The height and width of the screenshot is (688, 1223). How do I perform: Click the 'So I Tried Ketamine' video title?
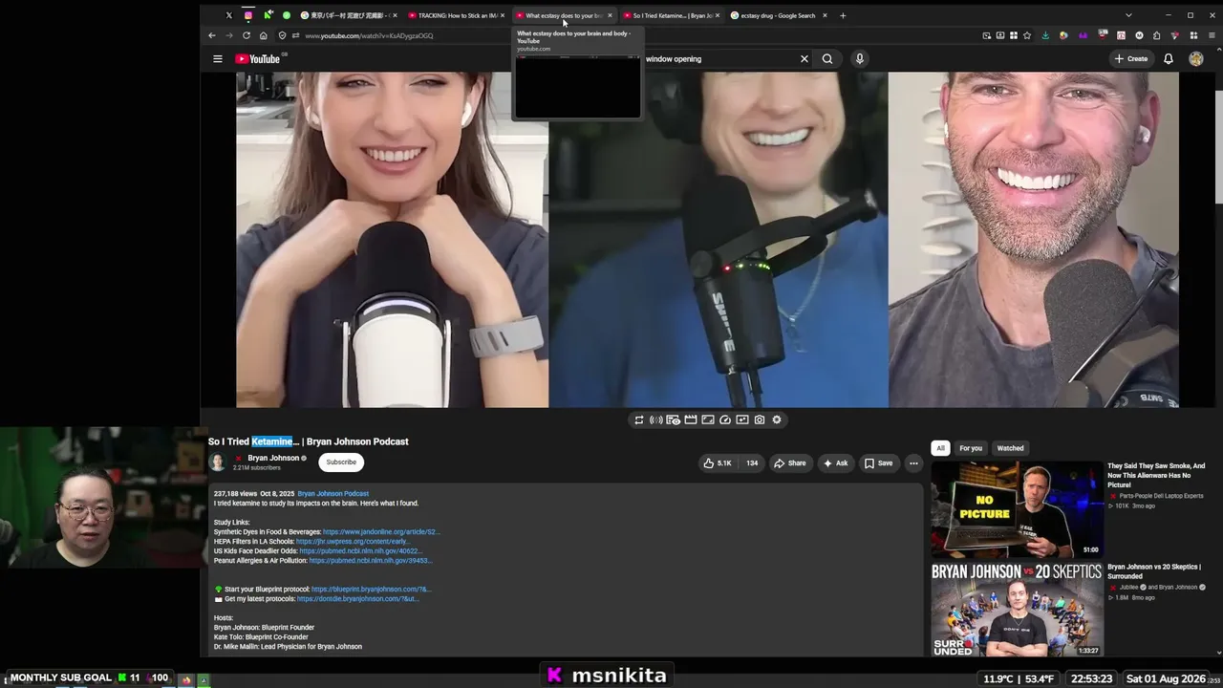point(309,441)
